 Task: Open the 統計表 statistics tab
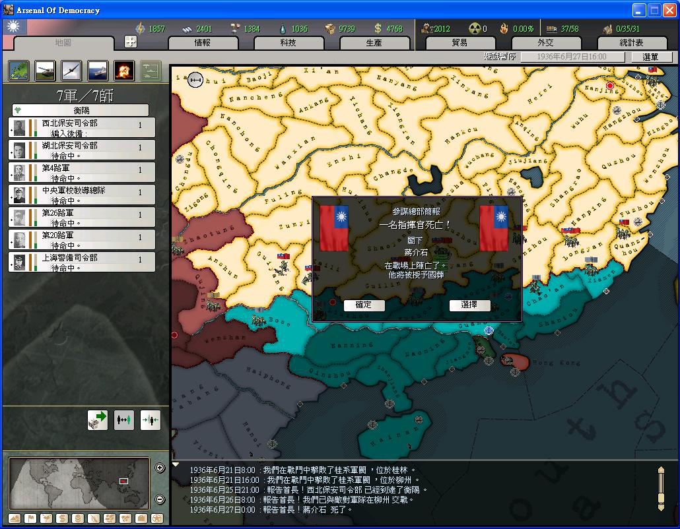[632, 42]
